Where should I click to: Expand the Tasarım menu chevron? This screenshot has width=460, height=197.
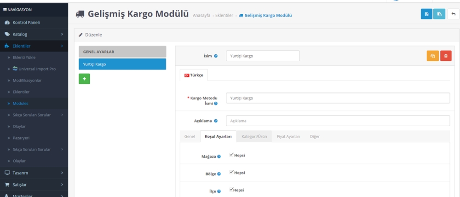click(x=62, y=173)
